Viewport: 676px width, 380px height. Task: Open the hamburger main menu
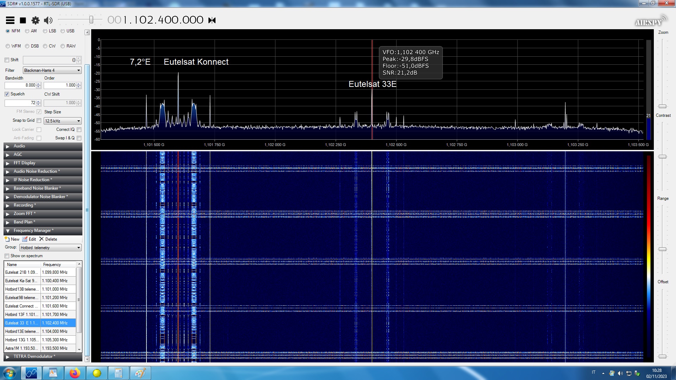click(x=10, y=20)
